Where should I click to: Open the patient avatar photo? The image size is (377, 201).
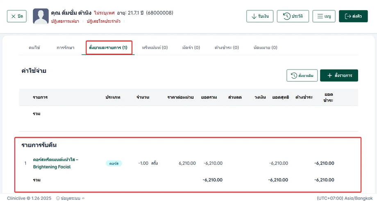[x=41, y=16]
